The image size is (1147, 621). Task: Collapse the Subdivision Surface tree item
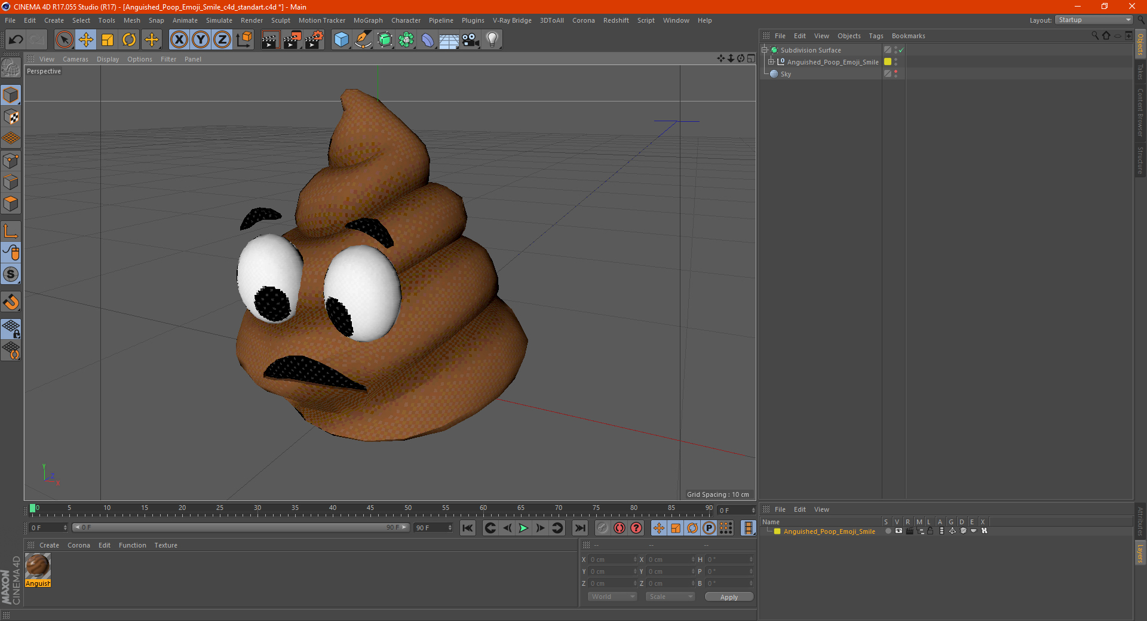tap(765, 50)
